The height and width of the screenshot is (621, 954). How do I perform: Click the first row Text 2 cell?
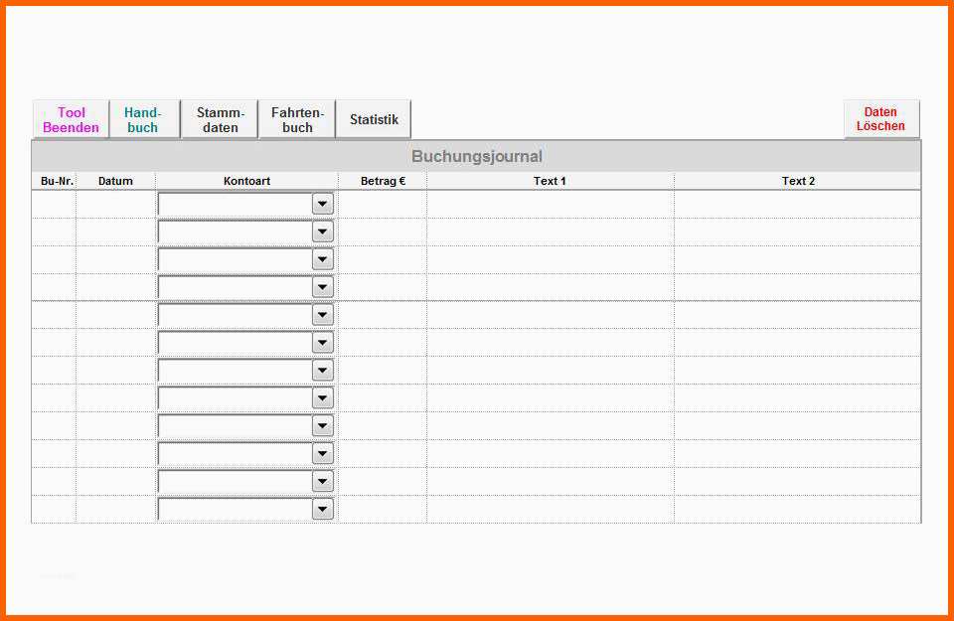(797, 204)
